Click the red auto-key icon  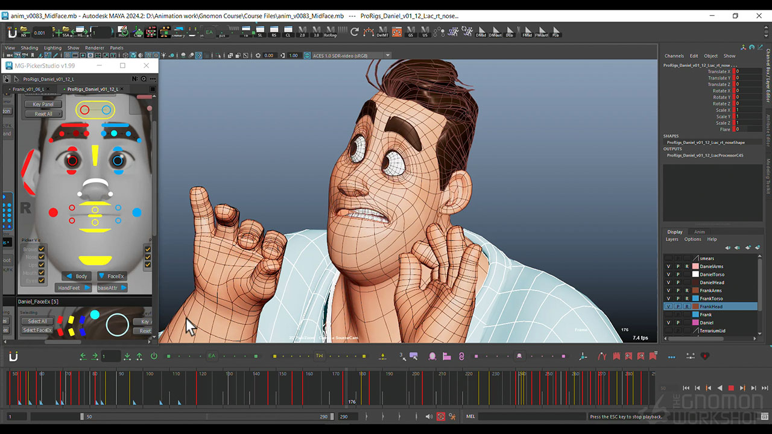441,417
